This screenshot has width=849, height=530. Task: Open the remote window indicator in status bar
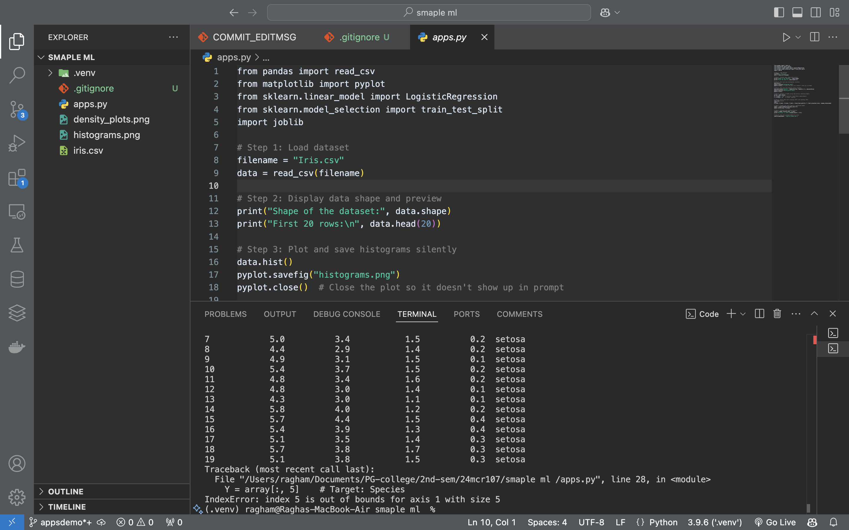[12, 522]
